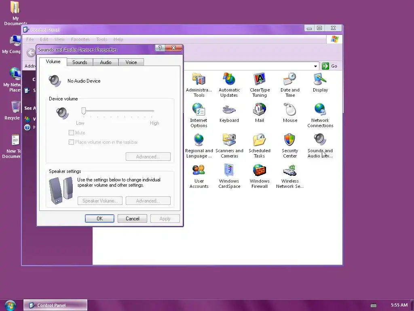Click OK in Sounds properties dialog
The width and height of the screenshot is (414, 311).
pos(99,218)
